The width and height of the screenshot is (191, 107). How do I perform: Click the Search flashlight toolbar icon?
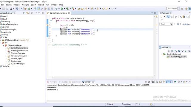pyautogui.click(x=86, y=9)
